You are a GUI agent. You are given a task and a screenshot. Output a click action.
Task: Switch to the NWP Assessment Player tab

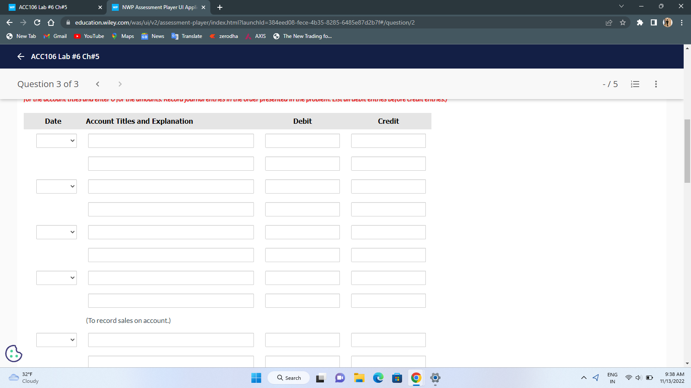(155, 7)
